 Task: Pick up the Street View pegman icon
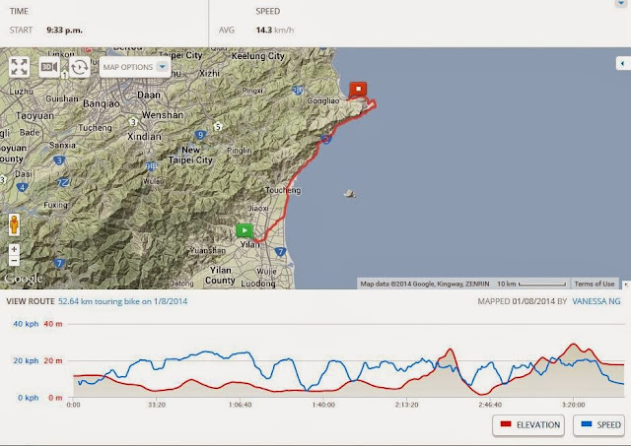pos(14,224)
